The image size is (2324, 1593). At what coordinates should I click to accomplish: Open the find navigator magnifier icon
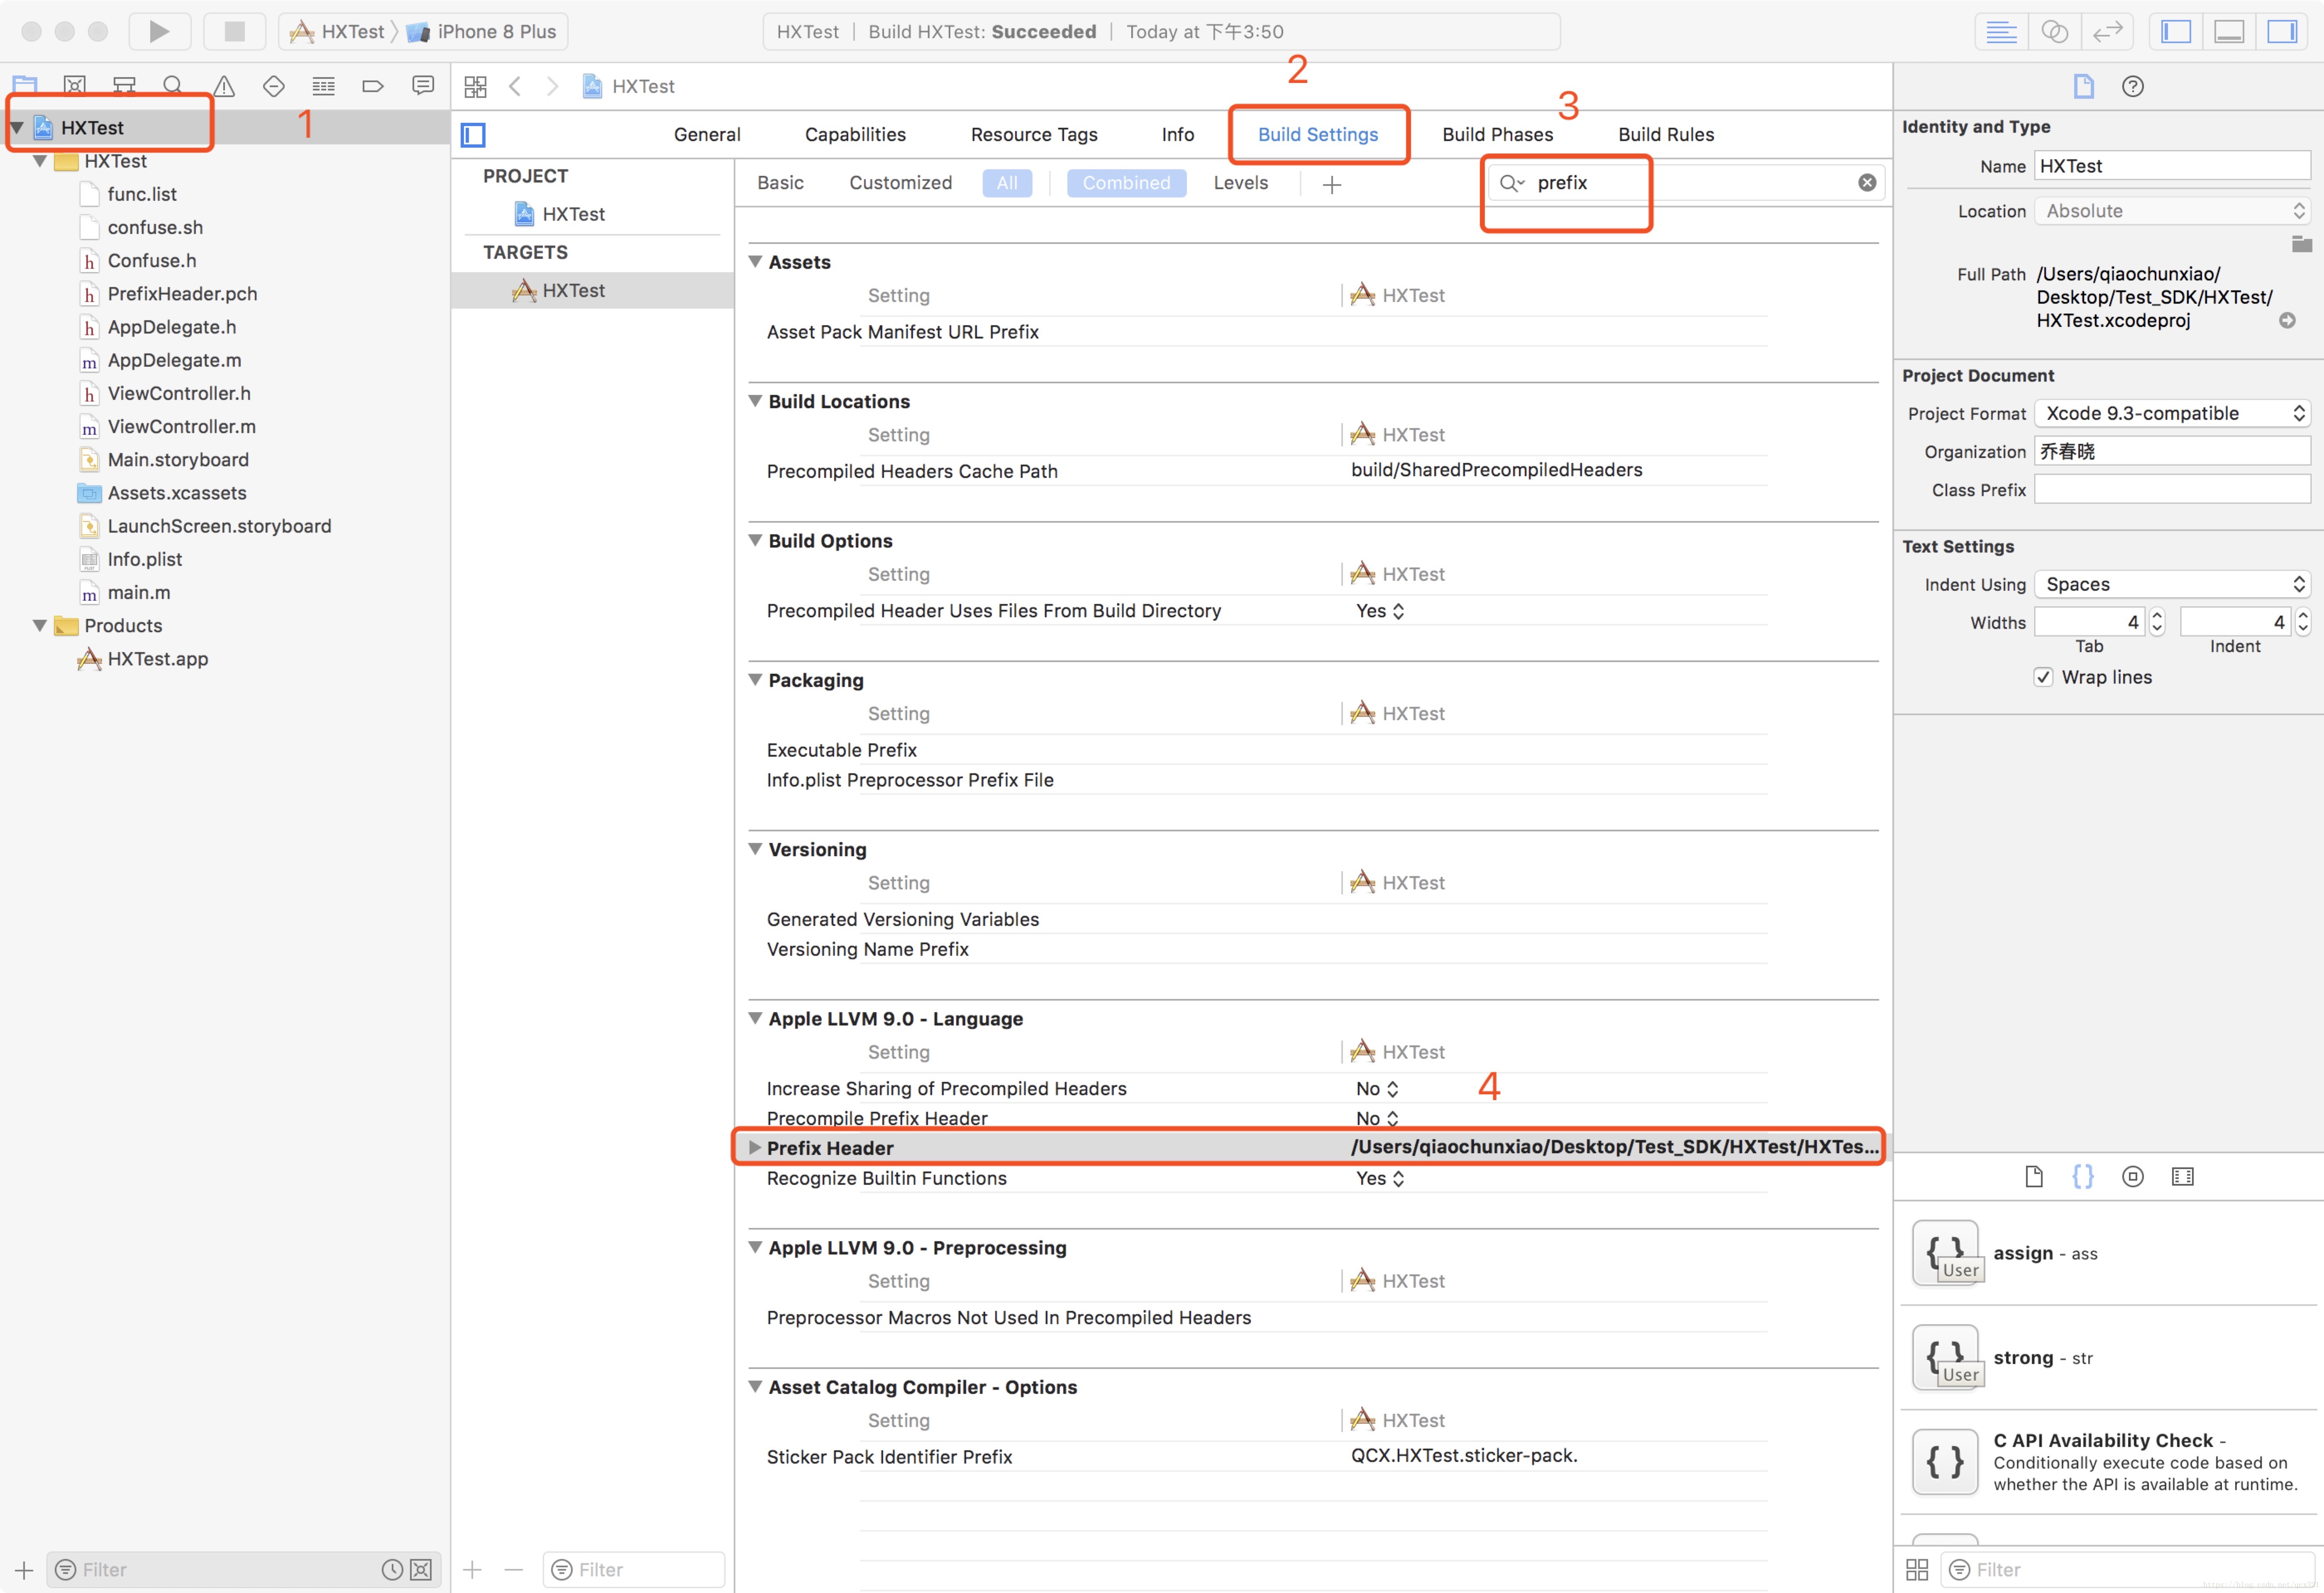(173, 86)
